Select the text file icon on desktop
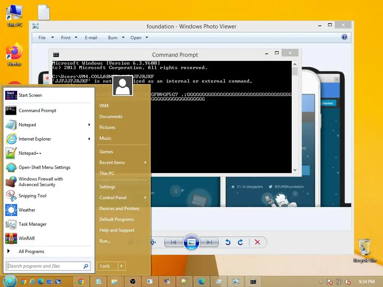 pos(44,12)
